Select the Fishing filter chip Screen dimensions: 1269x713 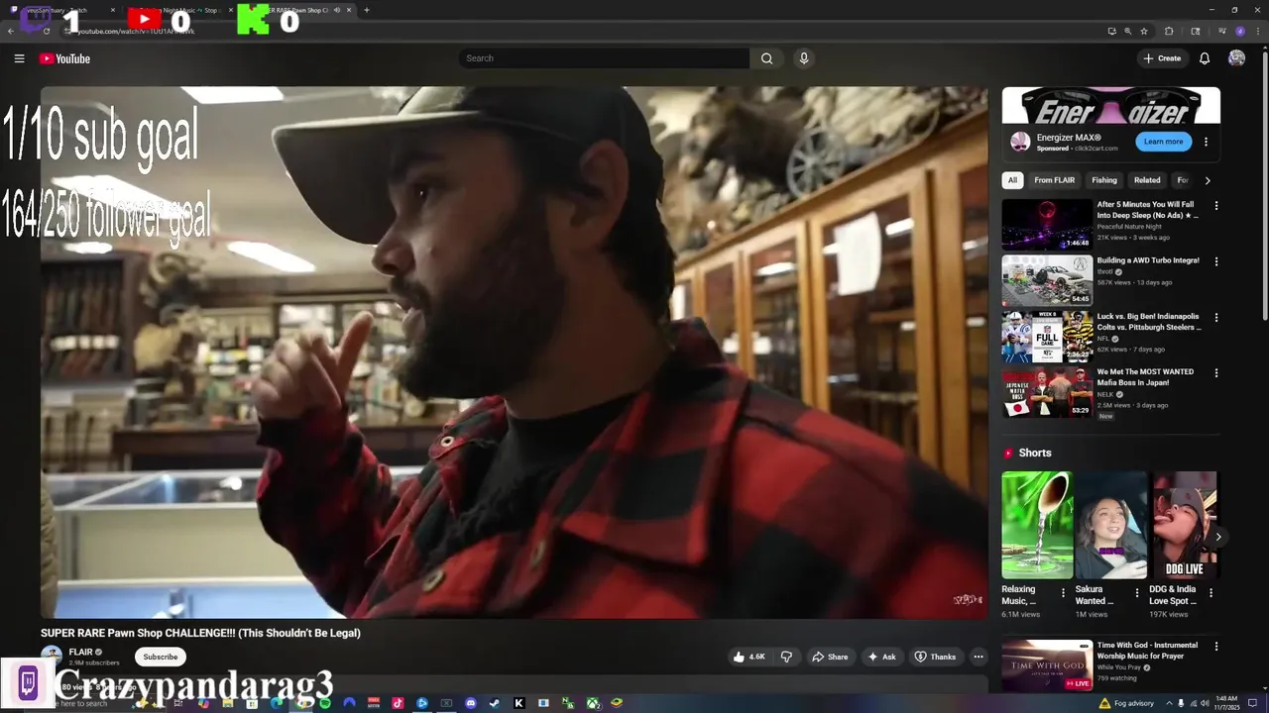pyautogui.click(x=1104, y=180)
